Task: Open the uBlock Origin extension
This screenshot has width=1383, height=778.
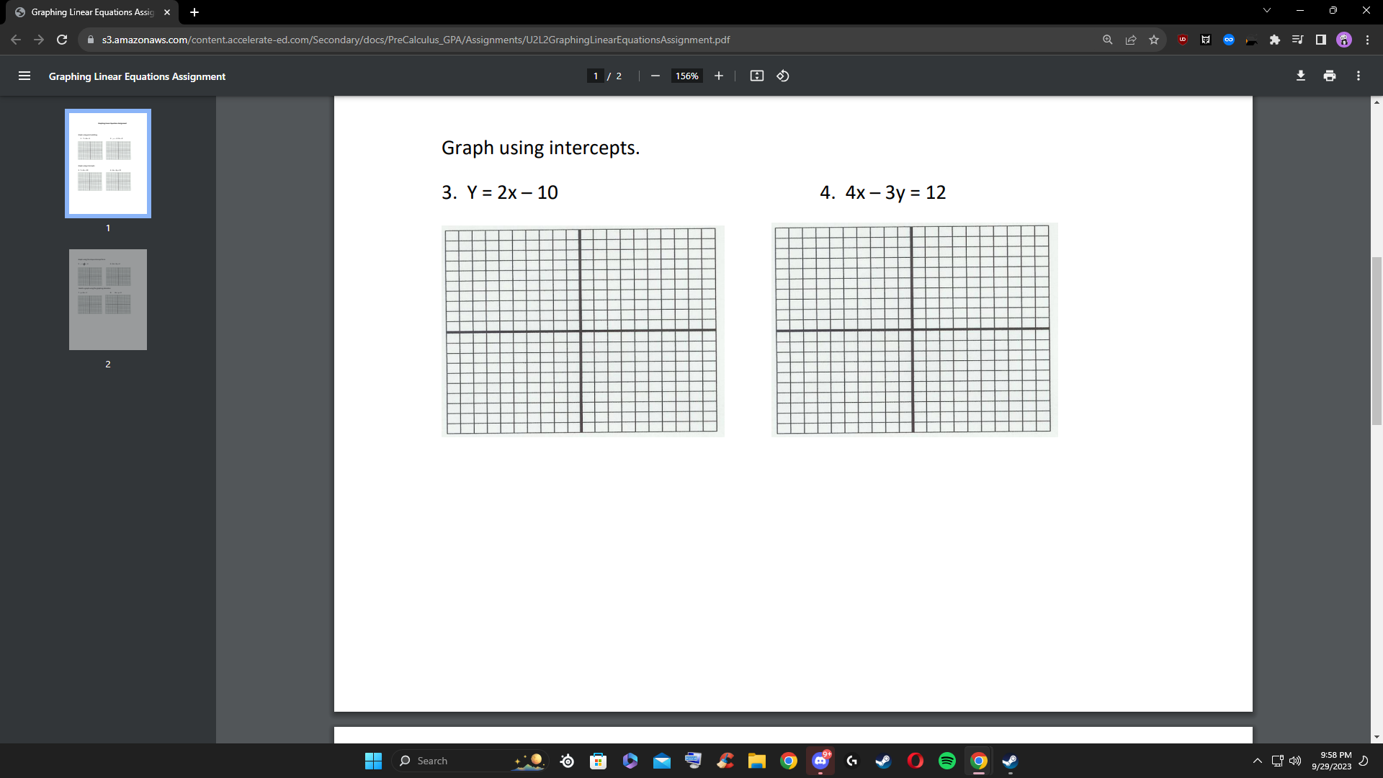Action: pos(1182,40)
